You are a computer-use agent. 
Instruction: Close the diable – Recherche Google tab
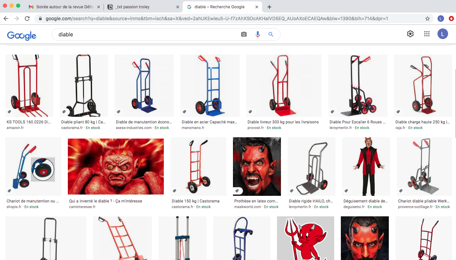point(257,7)
